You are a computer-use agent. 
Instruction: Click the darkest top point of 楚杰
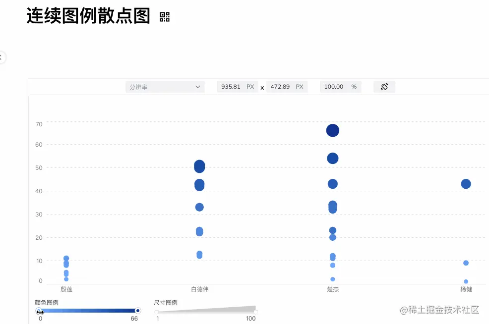click(x=333, y=130)
